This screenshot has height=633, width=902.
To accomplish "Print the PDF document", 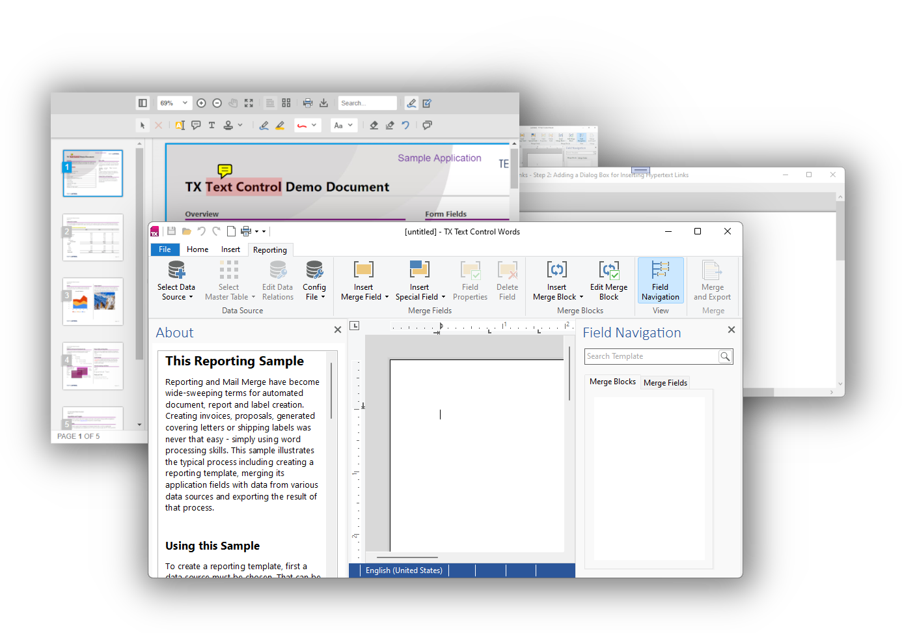I will click(x=308, y=103).
